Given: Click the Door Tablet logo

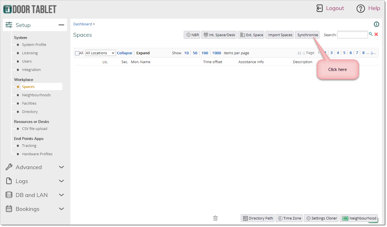Looking at the screenshot, I should click(x=30, y=9).
